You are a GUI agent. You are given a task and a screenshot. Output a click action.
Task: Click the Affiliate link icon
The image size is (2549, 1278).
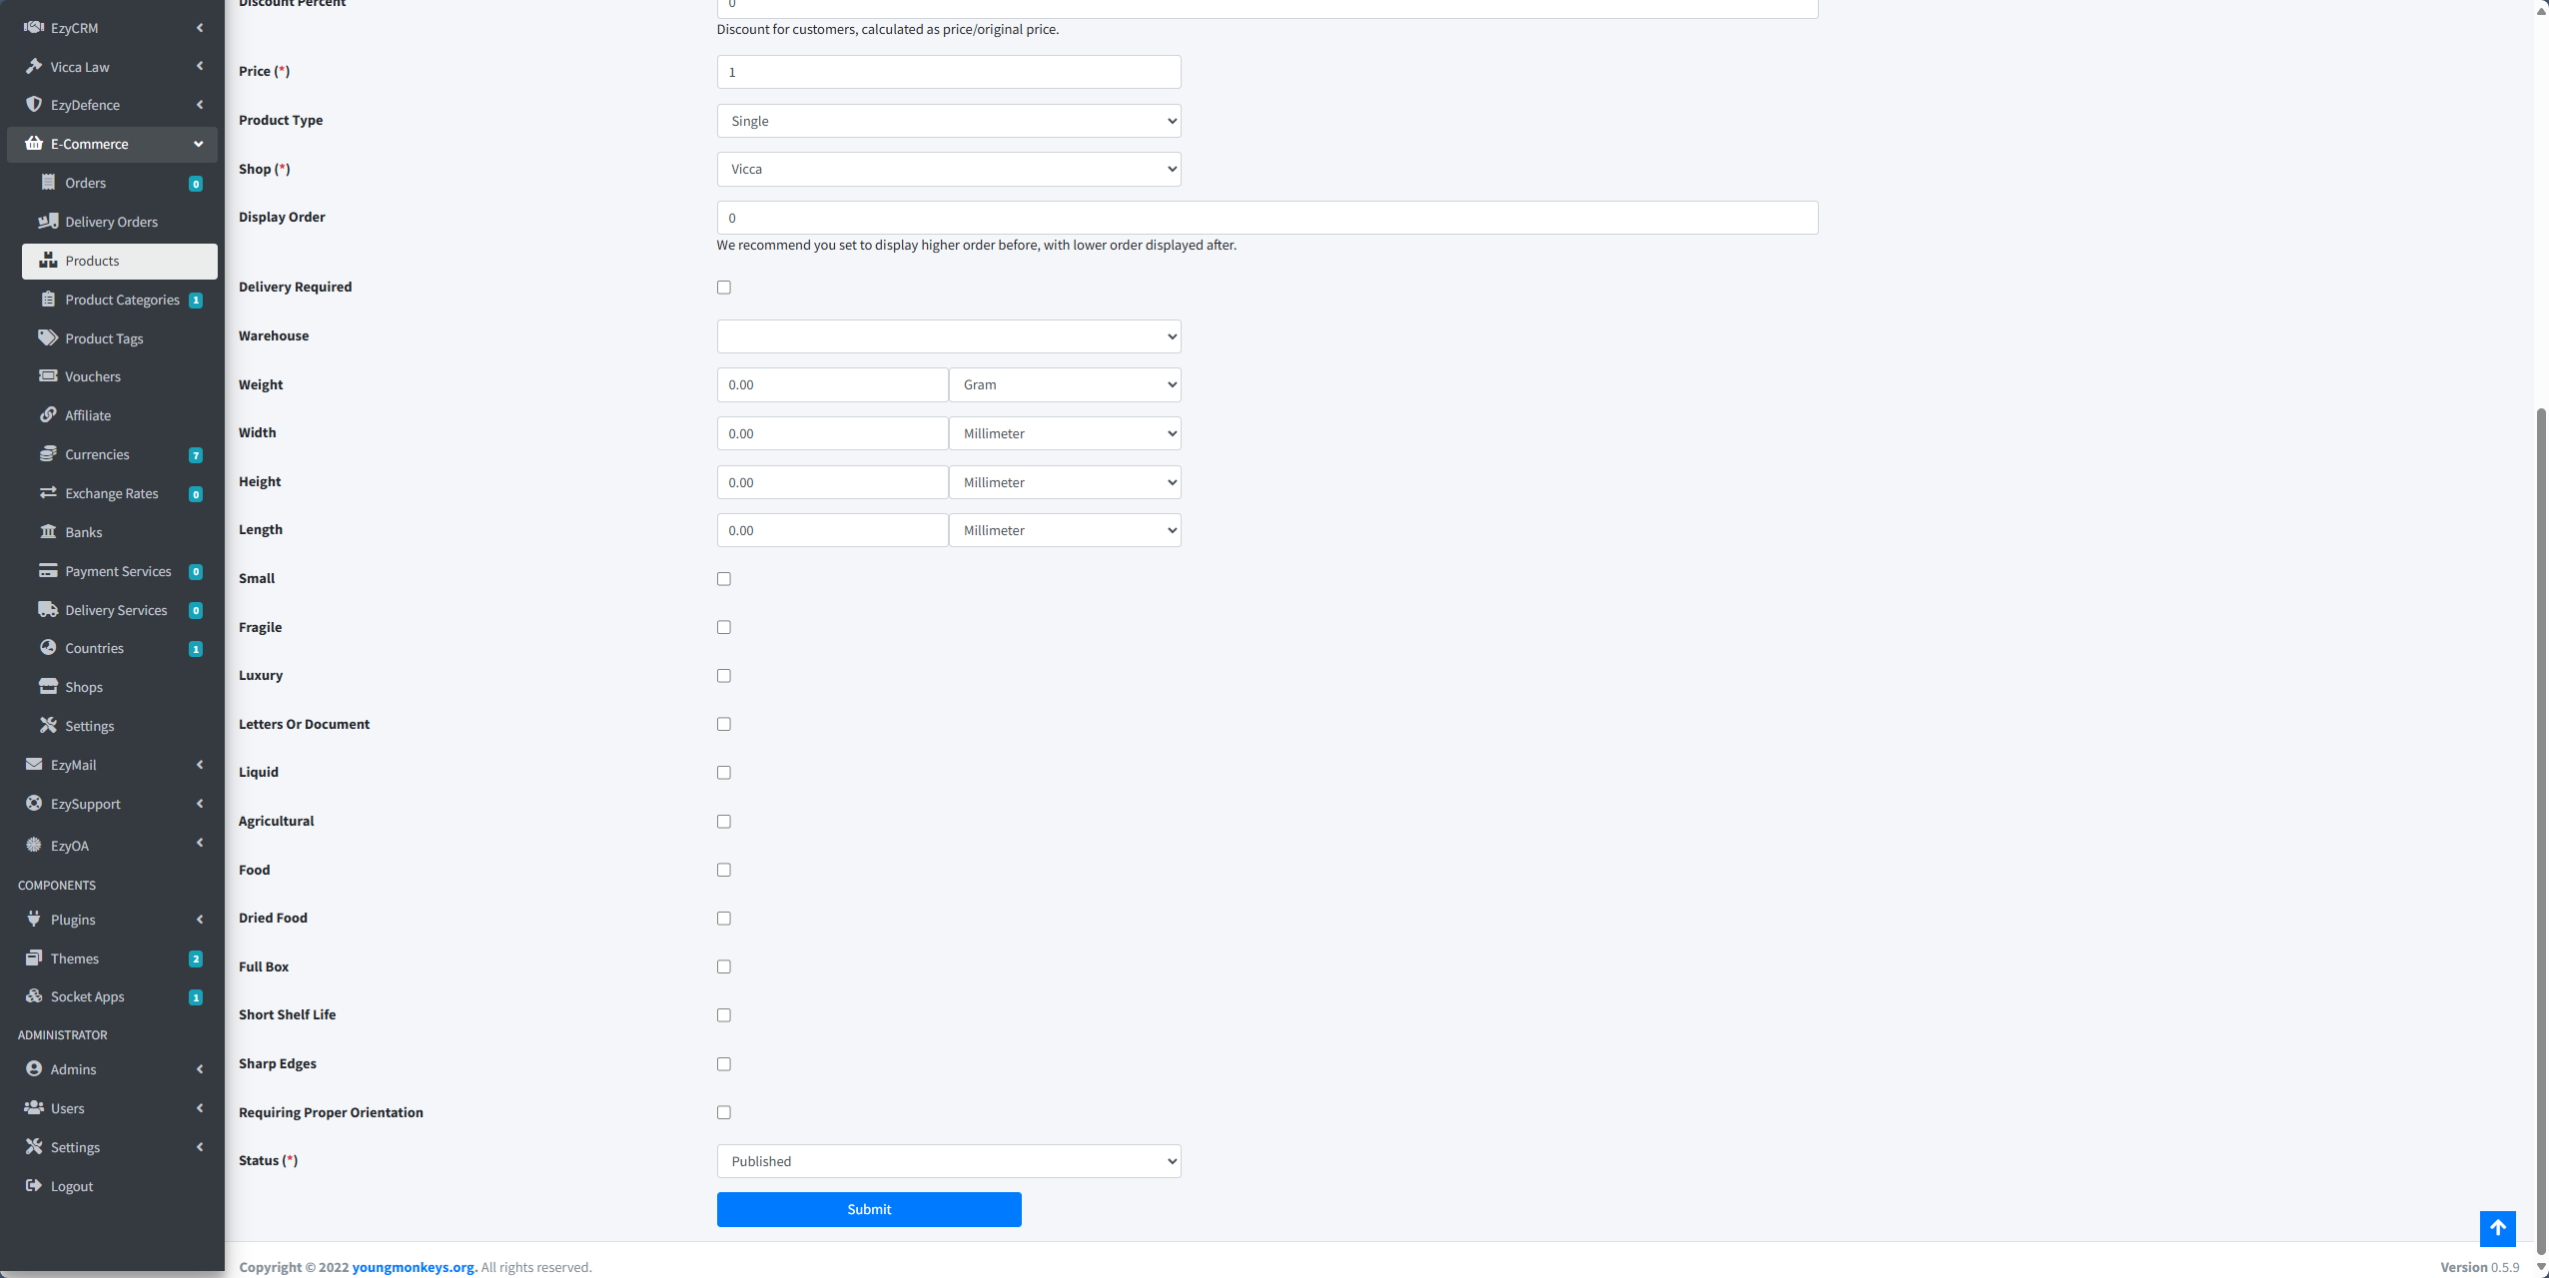(x=48, y=415)
